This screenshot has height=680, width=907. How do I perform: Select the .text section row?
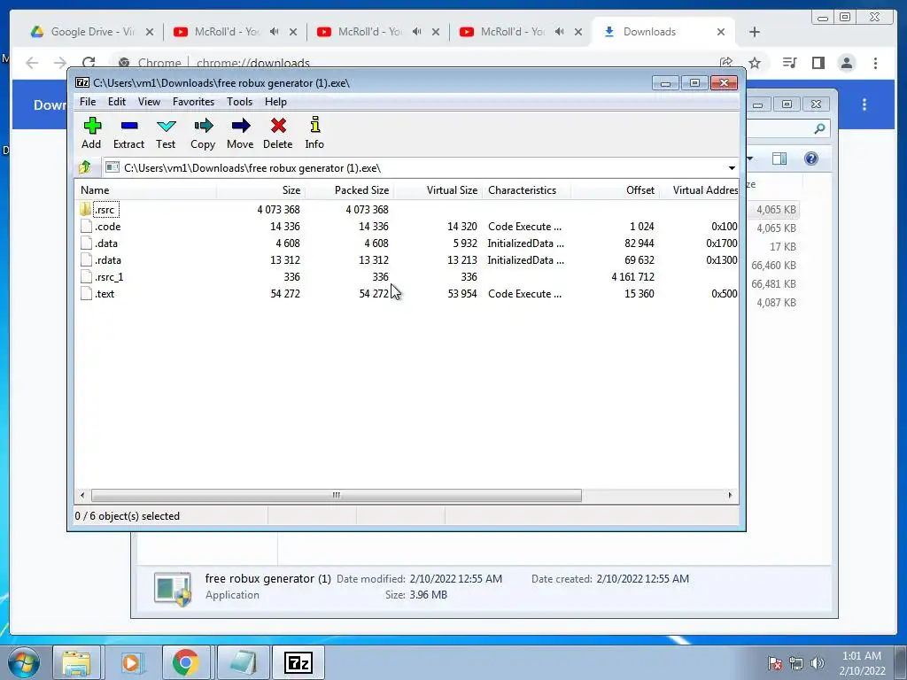(407, 294)
